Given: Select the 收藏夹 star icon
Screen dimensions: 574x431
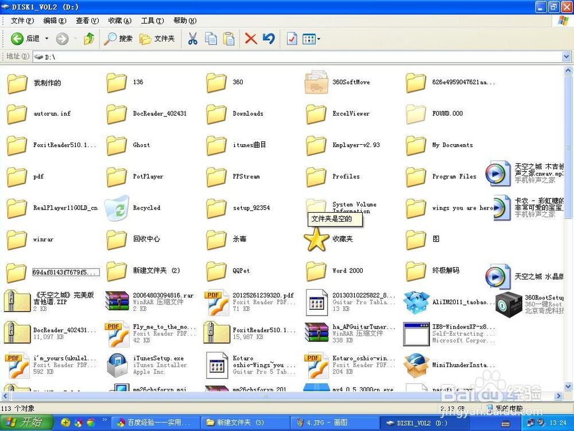Looking at the screenshot, I should point(316,239).
